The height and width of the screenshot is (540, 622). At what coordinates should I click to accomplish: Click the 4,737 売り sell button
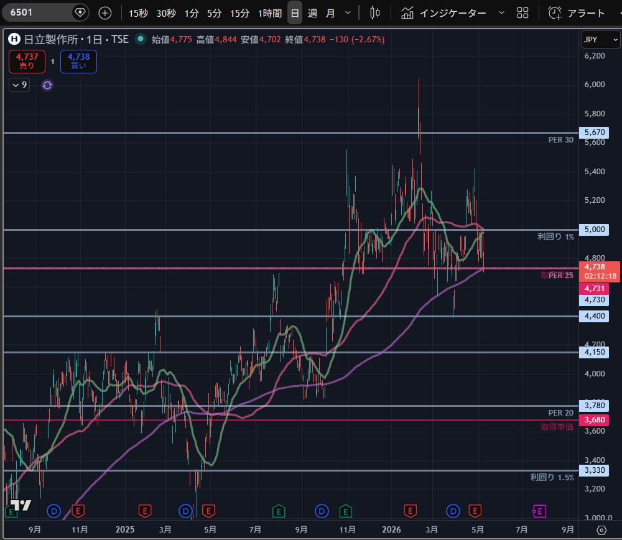coord(27,62)
